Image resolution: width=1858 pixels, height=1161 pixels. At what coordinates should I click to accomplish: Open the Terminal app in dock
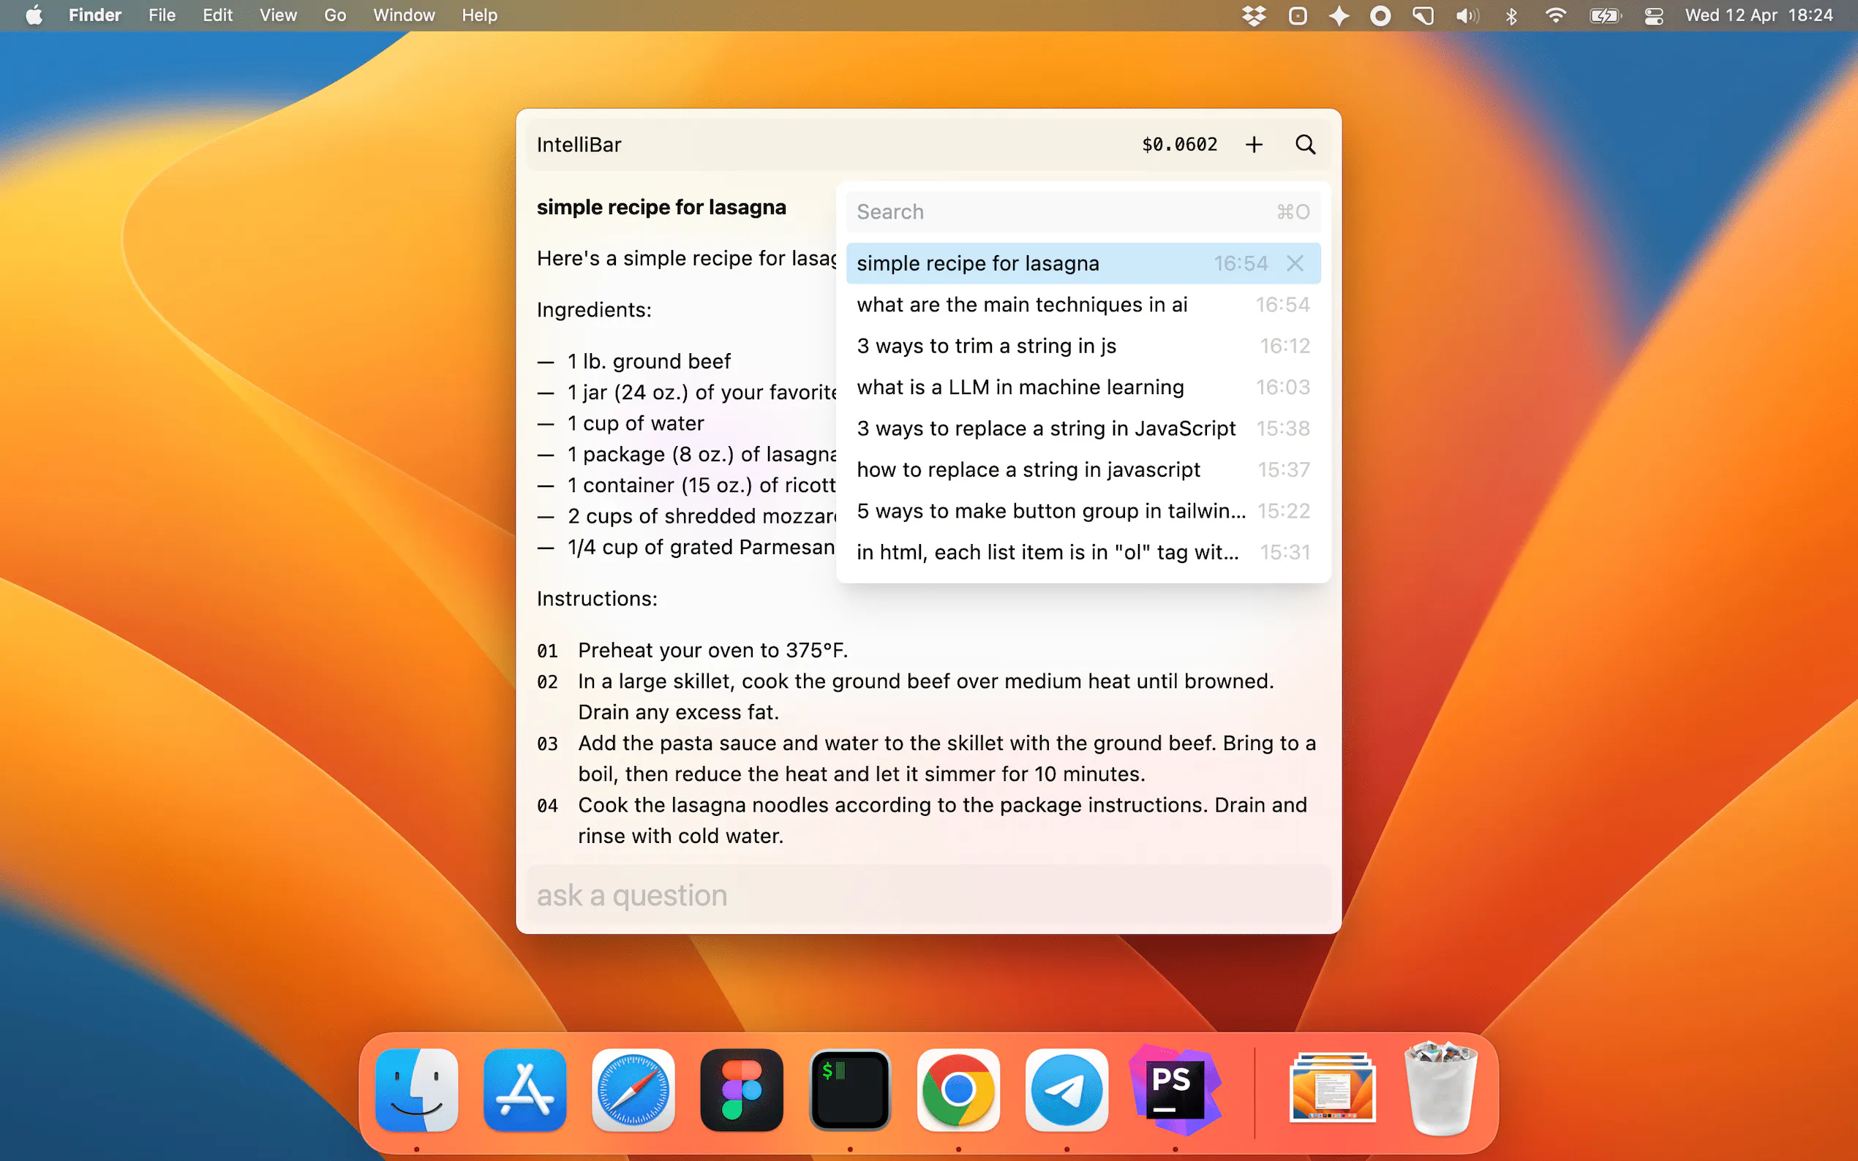849,1089
